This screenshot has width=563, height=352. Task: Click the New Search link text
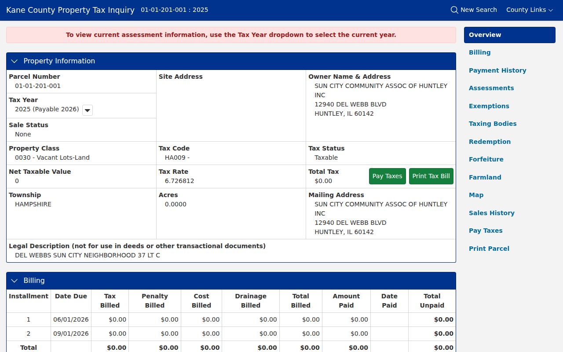pos(479,10)
